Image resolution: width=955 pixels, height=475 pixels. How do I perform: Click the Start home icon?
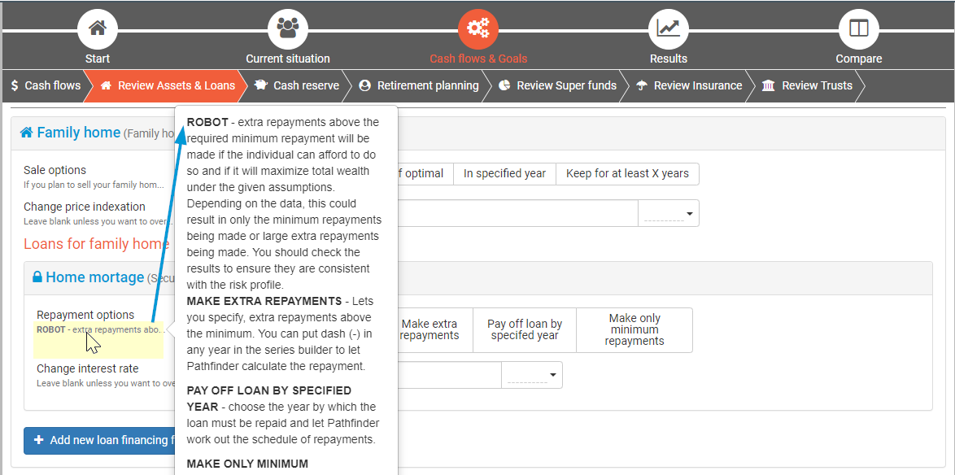[x=98, y=28]
